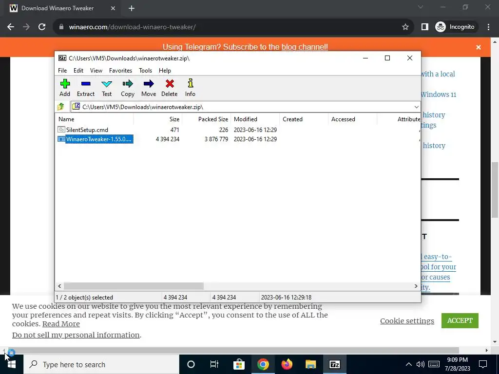Select the SilentSetup.cmd file
Viewport: 499px width, 374px height.
[87, 130]
